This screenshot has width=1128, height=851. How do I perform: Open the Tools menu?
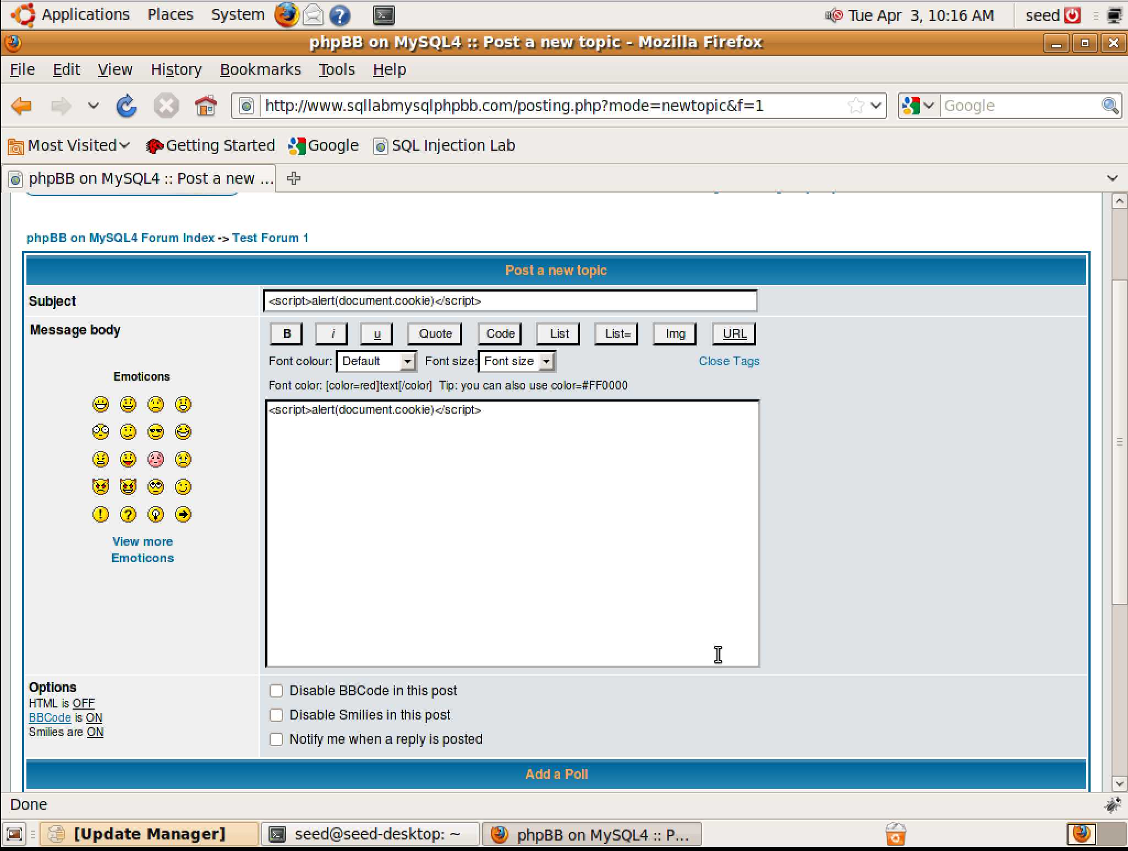(x=337, y=69)
